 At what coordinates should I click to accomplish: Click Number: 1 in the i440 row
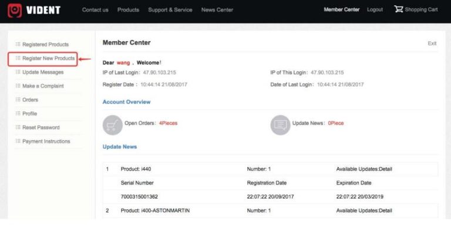(x=259, y=169)
